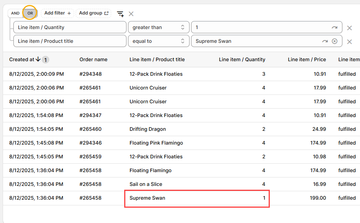Select the Supreme Swan product cell

click(148, 198)
